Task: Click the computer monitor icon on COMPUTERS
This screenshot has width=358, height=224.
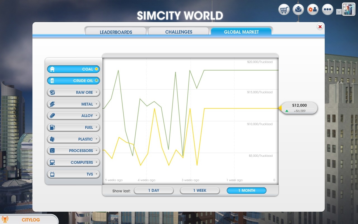Action: 53,162
